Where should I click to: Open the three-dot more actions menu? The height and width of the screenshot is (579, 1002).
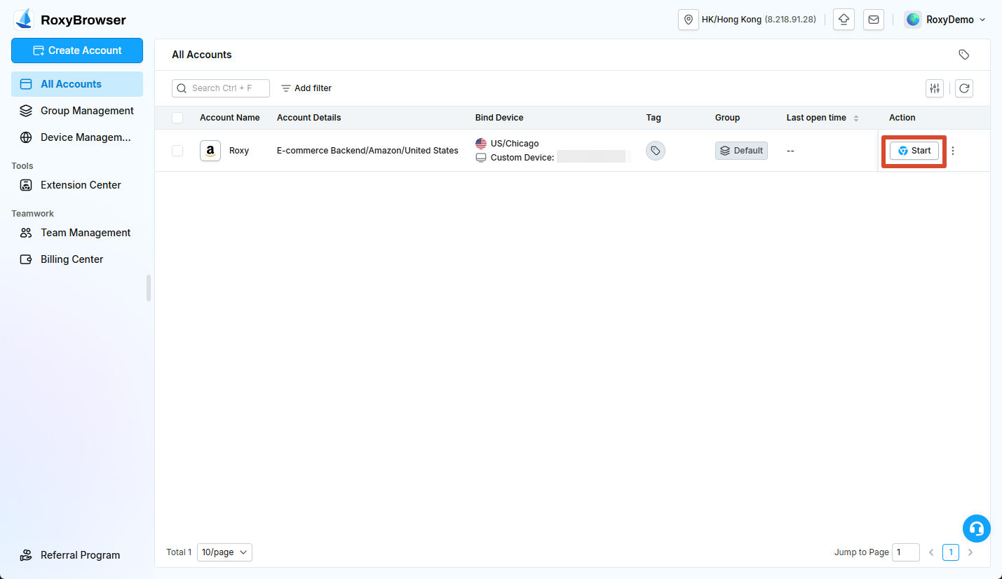pos(952,151)
